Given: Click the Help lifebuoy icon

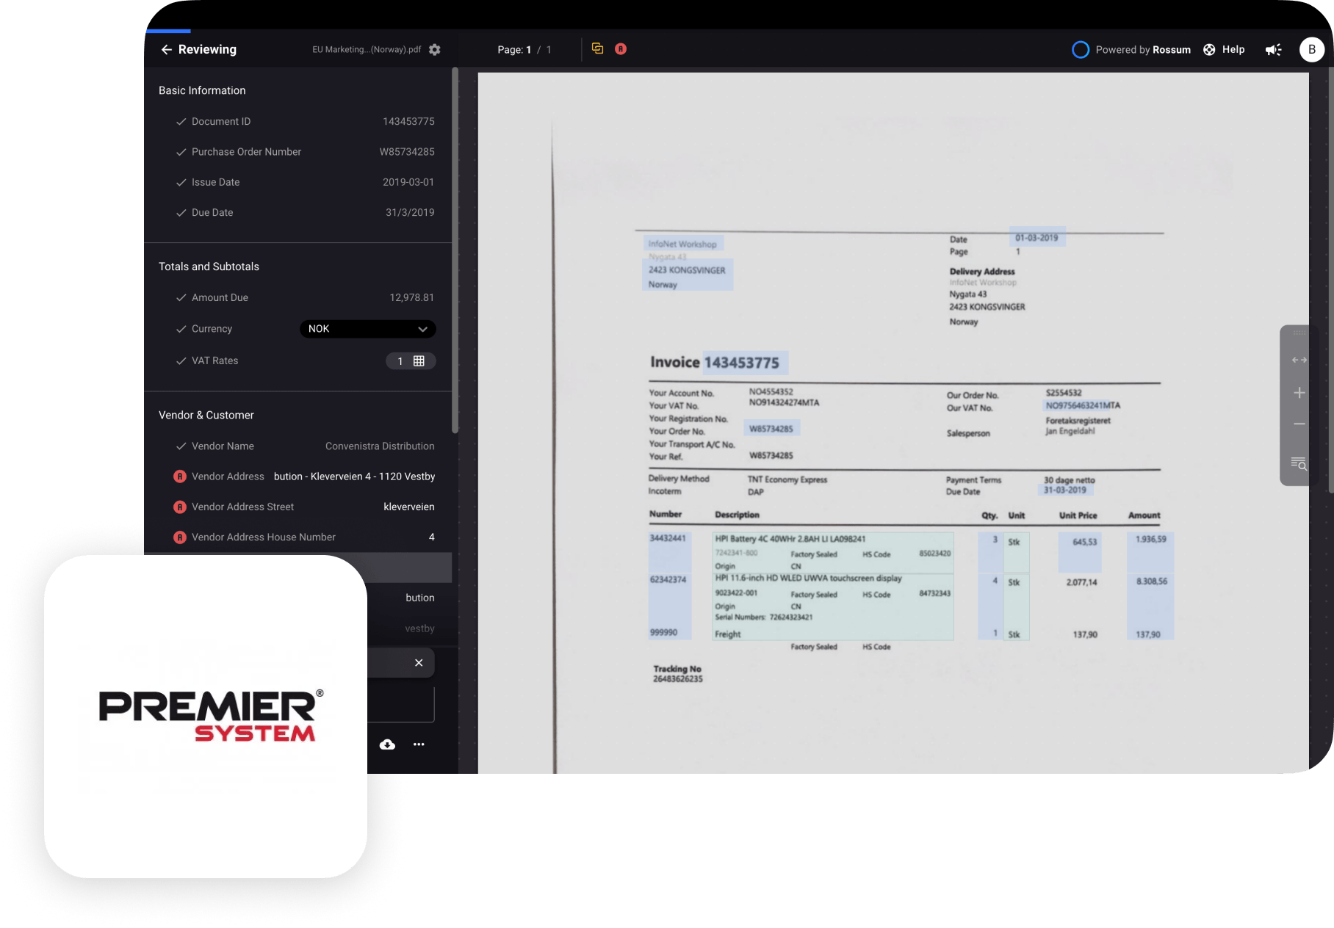Looking at the screenshot, I should point(1209,49).
